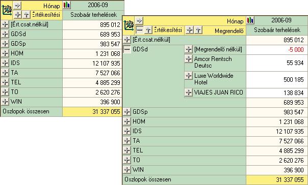The width and height of the screenshot is (308, 185).
Task: Collapse the GDSd row in right table
Action: pos(127,49)
